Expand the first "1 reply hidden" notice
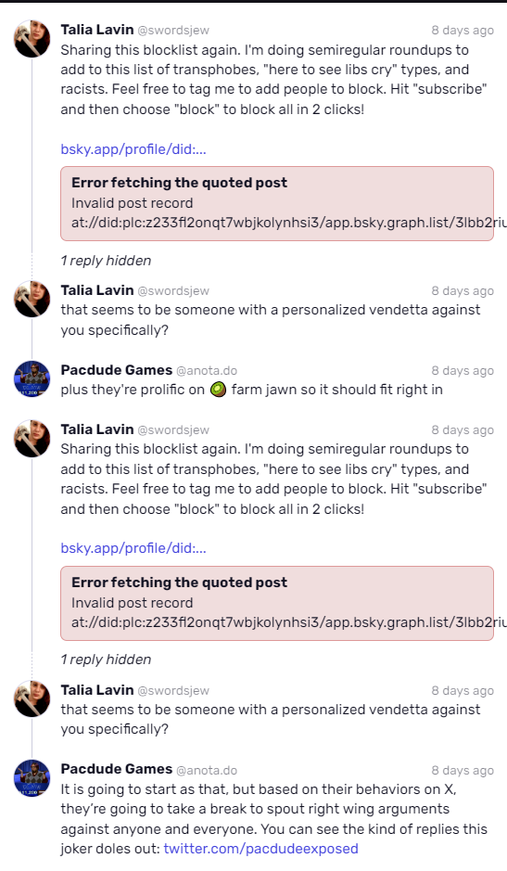Image resolution: width=507 pixels, height=871 pixels. (106, 261)
